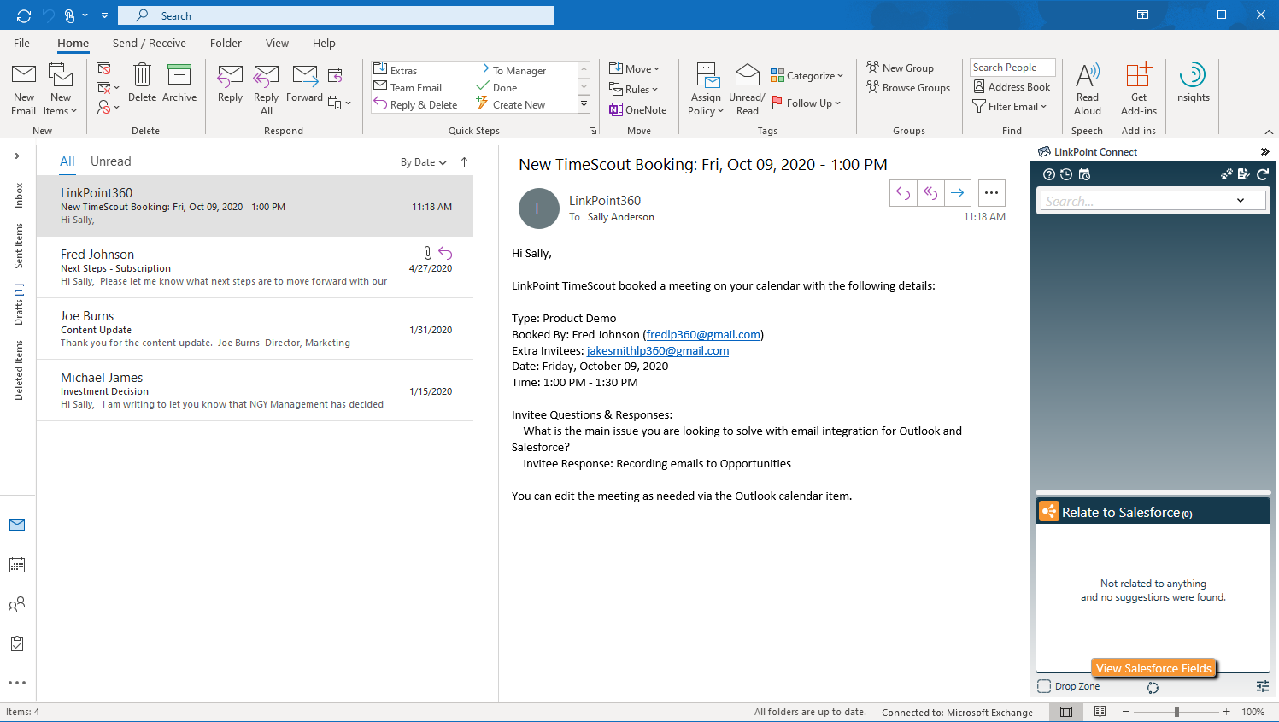Viewport: 1279px width, 722px height.
Task: Click the Search People field
Action: coord(1012,68)
